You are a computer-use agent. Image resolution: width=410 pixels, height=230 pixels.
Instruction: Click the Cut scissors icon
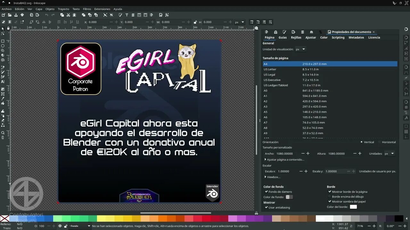click(68, 15)
